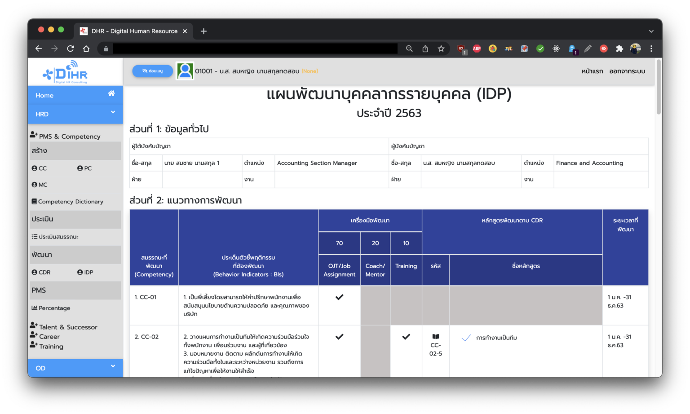Expand the HRD menu chevron

click(x=113, y=112)
